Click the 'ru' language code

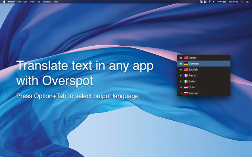[x=181, y=93]
